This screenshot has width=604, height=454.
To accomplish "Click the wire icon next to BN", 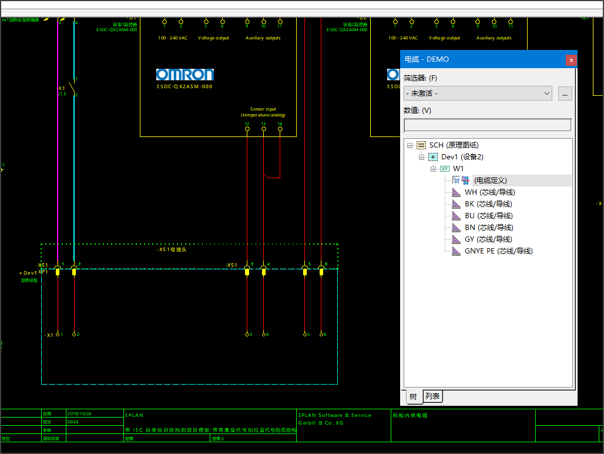I will pyautogui.click(x=457, y=228).
